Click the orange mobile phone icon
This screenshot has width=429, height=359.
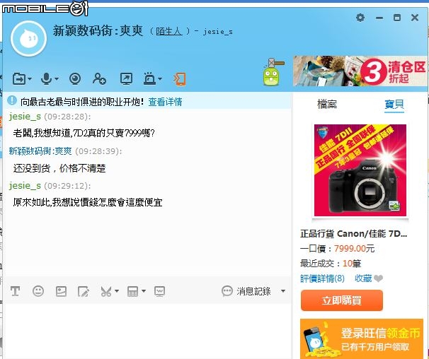pos(180,79)
